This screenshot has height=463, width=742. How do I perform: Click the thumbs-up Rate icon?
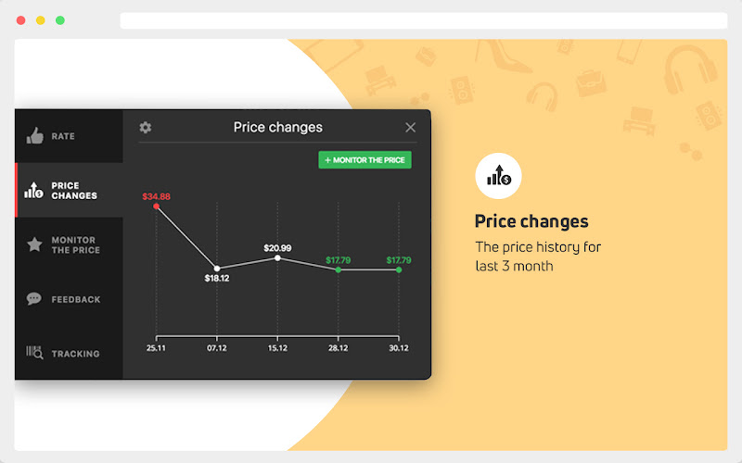pyautogui.click(x=34, y=135)
